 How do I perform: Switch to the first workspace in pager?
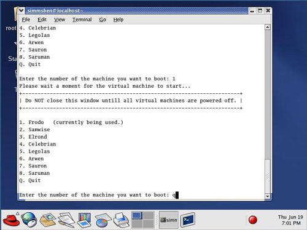(137, 215)
